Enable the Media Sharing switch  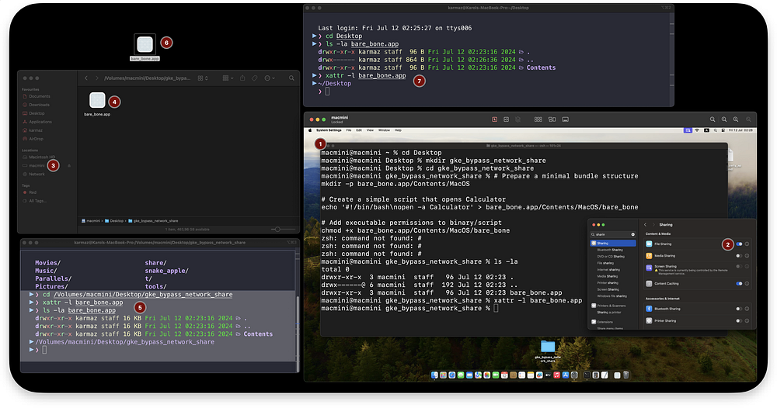(x=739, y=256)
